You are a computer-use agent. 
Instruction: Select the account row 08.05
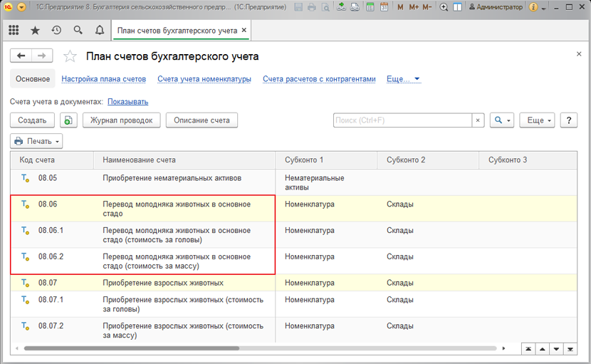293,182
